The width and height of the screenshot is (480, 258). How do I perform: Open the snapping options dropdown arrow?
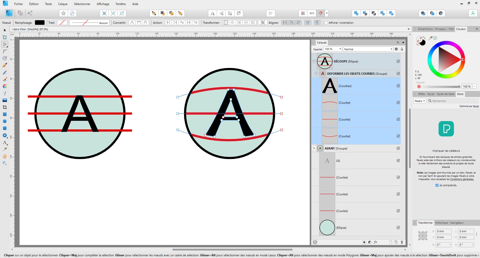click(326, 13)
